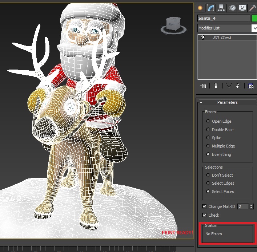Remove modifier from the stack icon

coord(237,86)
